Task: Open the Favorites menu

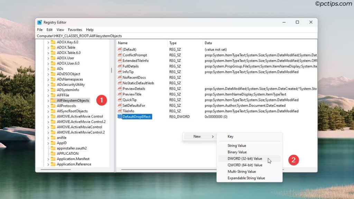Action: [75, 30]
